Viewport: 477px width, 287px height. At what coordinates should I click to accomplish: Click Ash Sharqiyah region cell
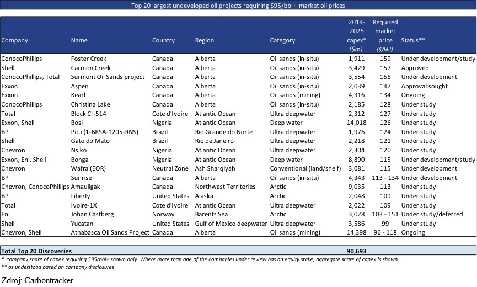[x=215, y=168]
